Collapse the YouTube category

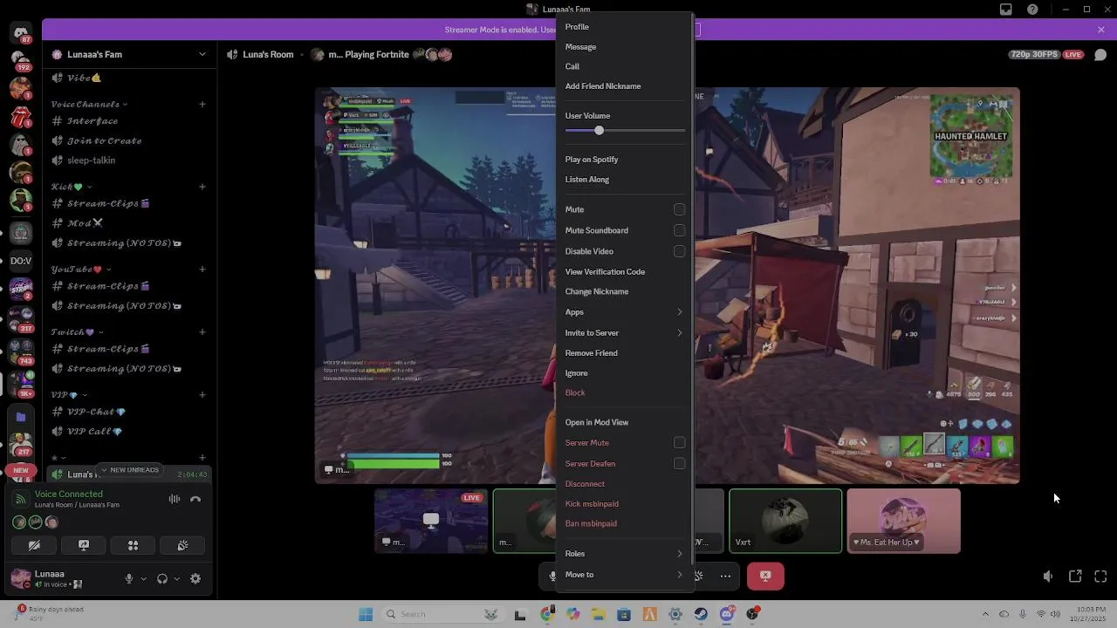click(x=108, y=270)
